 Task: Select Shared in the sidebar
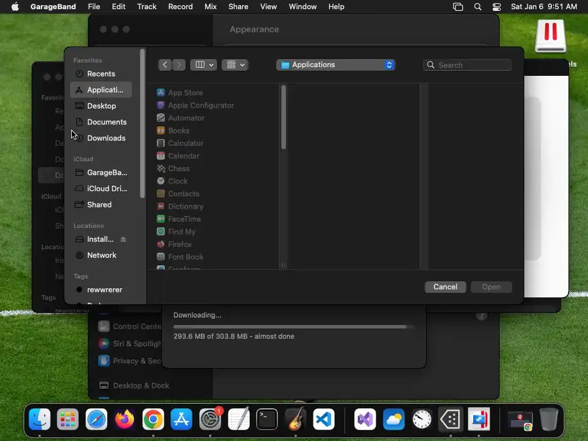coord(101,205)
